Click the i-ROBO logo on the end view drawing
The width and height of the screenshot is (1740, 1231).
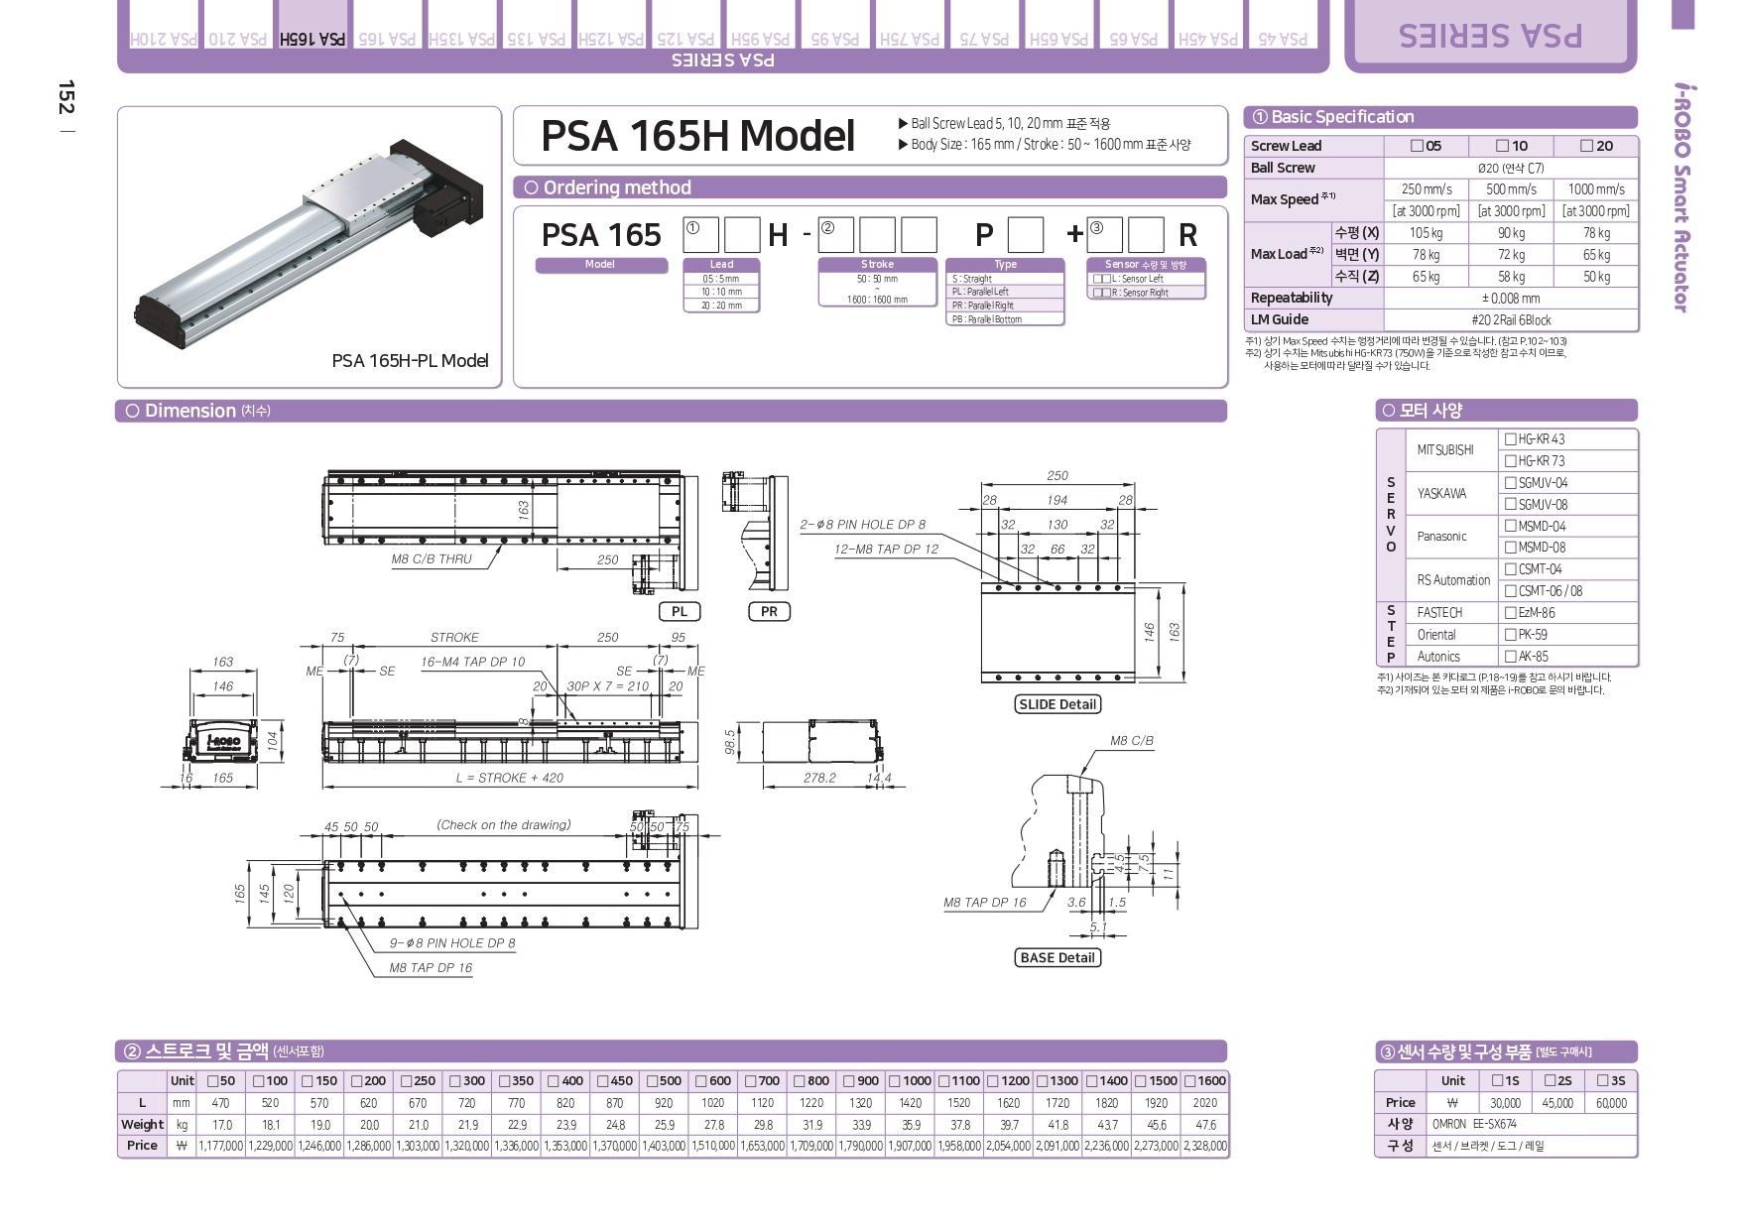[x=223, y=742]
